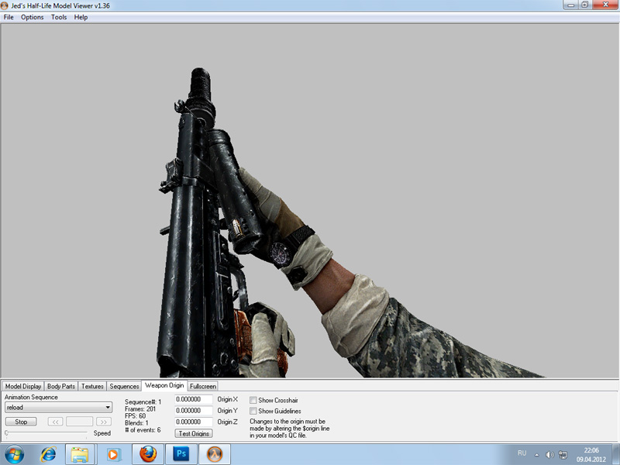Open the Tools menu
This screenshot has height=465, width=620.
[x=59, y=17]
